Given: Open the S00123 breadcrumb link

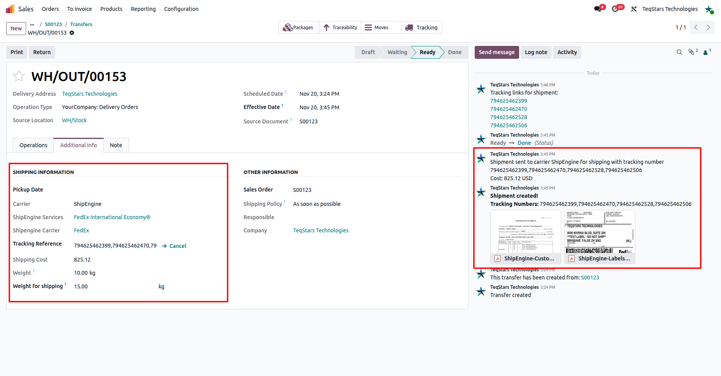Looking at the screenshot, I should [53, 24].
